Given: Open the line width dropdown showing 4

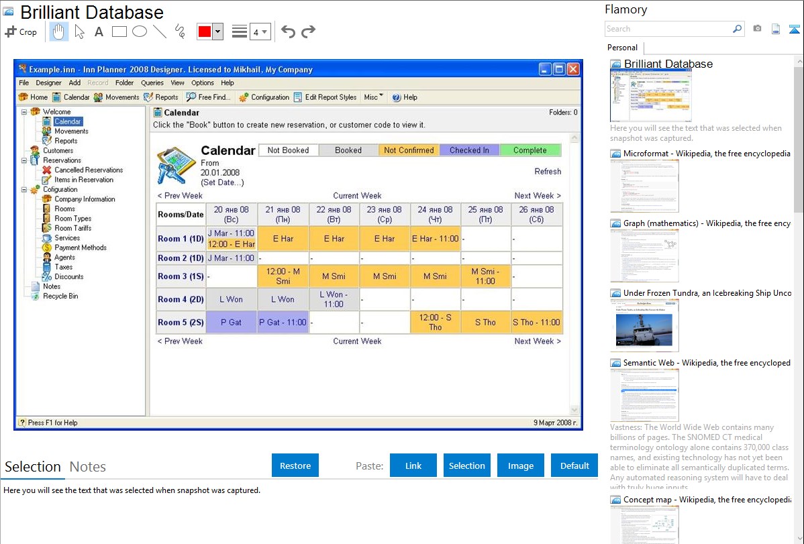Looking at the screenshot, I should click(260, 32).
